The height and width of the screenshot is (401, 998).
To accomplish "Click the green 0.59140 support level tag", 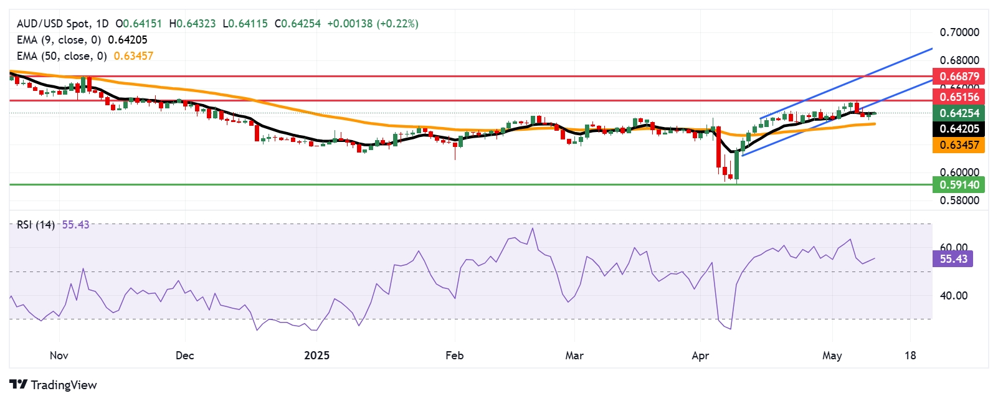I will coord(959,184).
